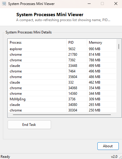Sort by the Memory column header

[x=101, y=43]
